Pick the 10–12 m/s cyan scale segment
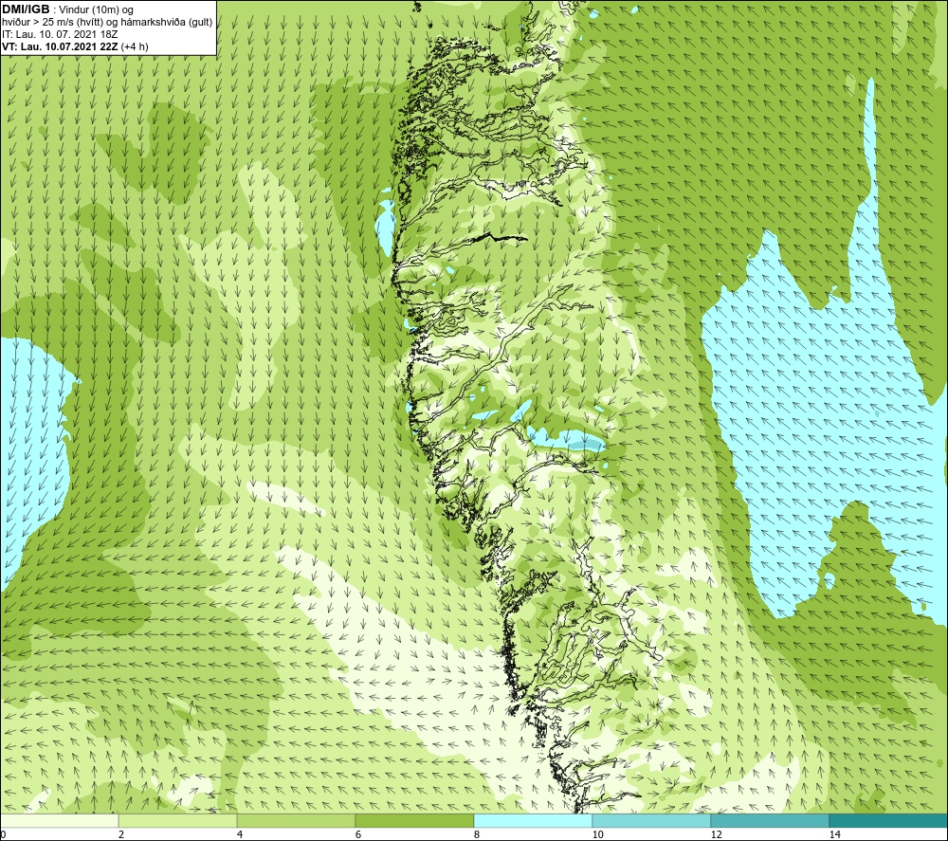The image size is (948, 841). coord(652,820)
